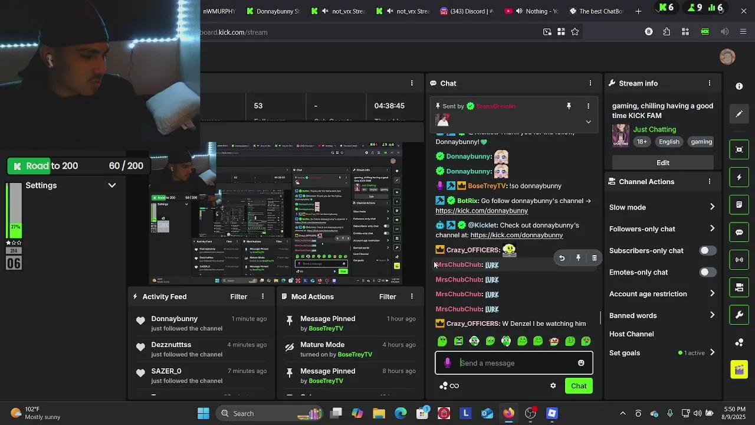This screenshot has height=425, width=755.
Task: Pin MrsChubChub's hovered chat message
Action: click(578, 258)
